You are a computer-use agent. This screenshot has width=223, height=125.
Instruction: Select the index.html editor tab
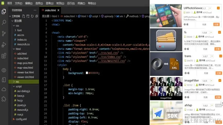50,10
